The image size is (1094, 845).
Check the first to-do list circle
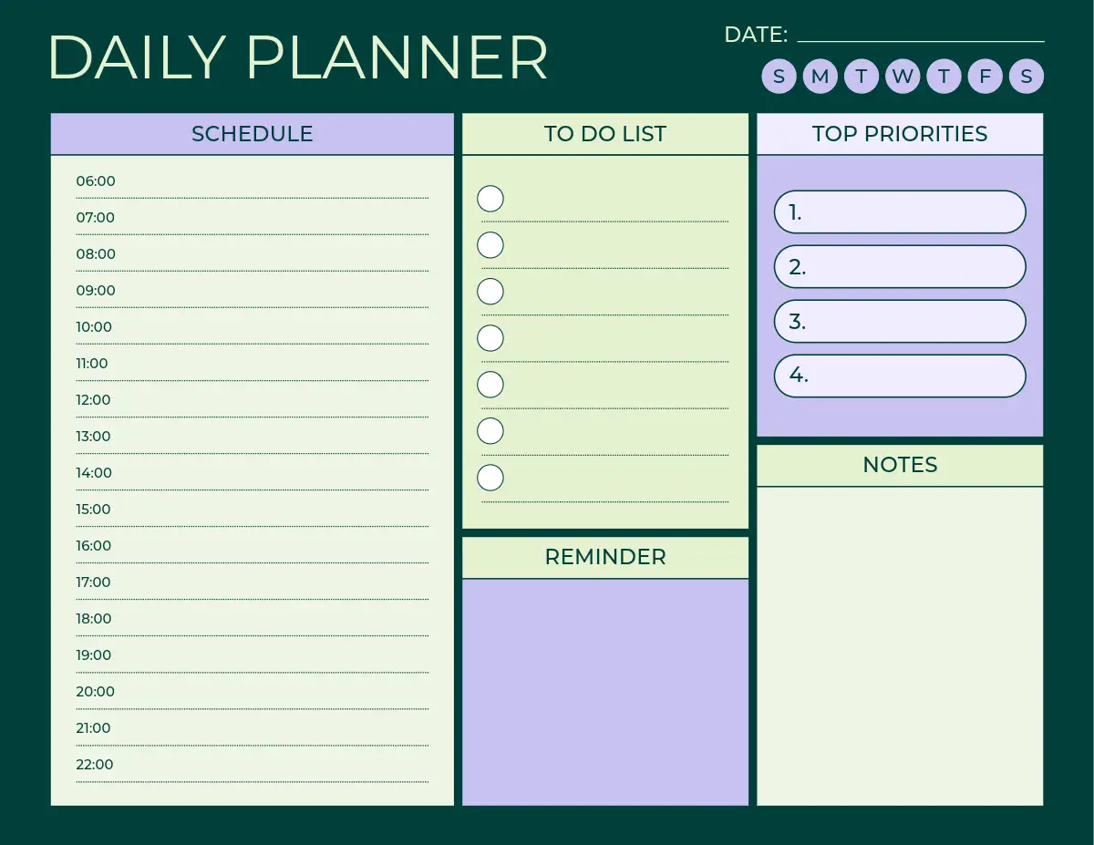click(x=490, y=199)
